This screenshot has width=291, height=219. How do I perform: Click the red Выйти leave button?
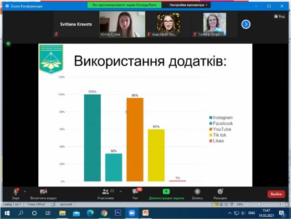pyautogui.click(x=276, y=194)
